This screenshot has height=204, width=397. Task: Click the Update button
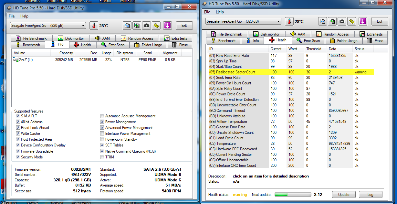[344, 195]
